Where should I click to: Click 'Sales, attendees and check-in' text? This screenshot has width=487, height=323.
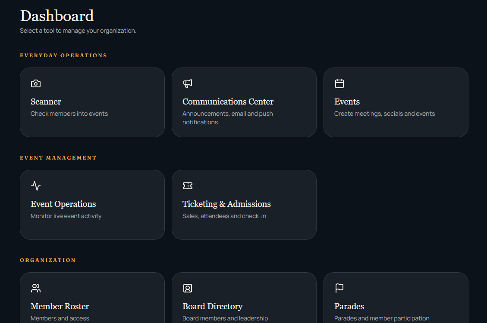tap(224, 216)
